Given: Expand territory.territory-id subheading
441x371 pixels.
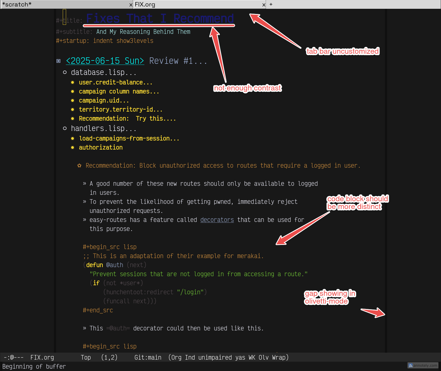Looking at the screenshot, I should click(x=121, y=110).
